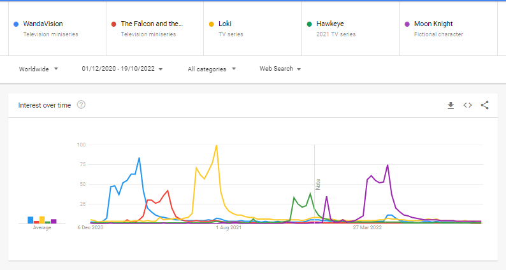
Task: Open the embed code icon
Action: tap(468, 105)
